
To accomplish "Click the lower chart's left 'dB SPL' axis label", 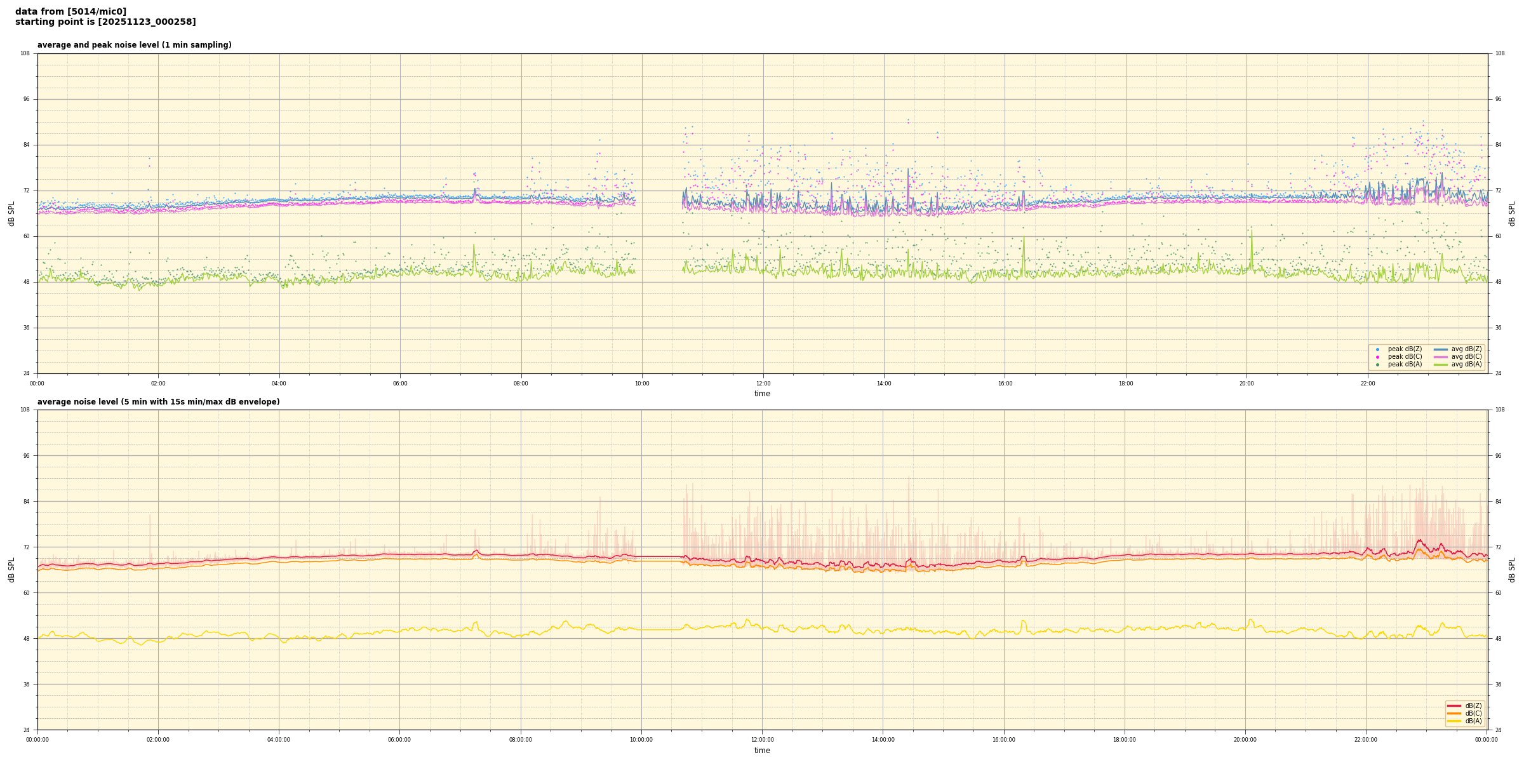I will pos(11,570).
